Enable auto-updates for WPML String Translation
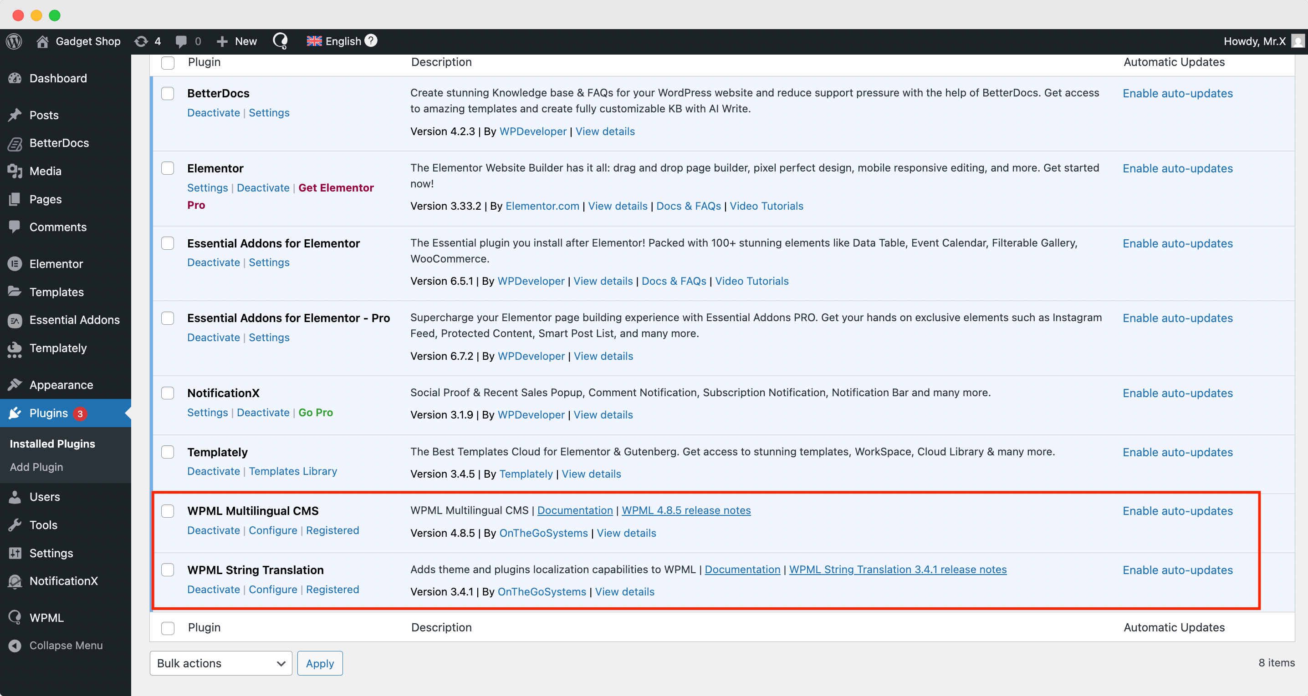This screenshot has width=1308, height=696. click(1178, 570)
